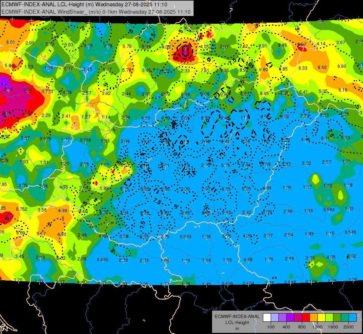
Task: Click the legend tick label 400
Action: 286,327
